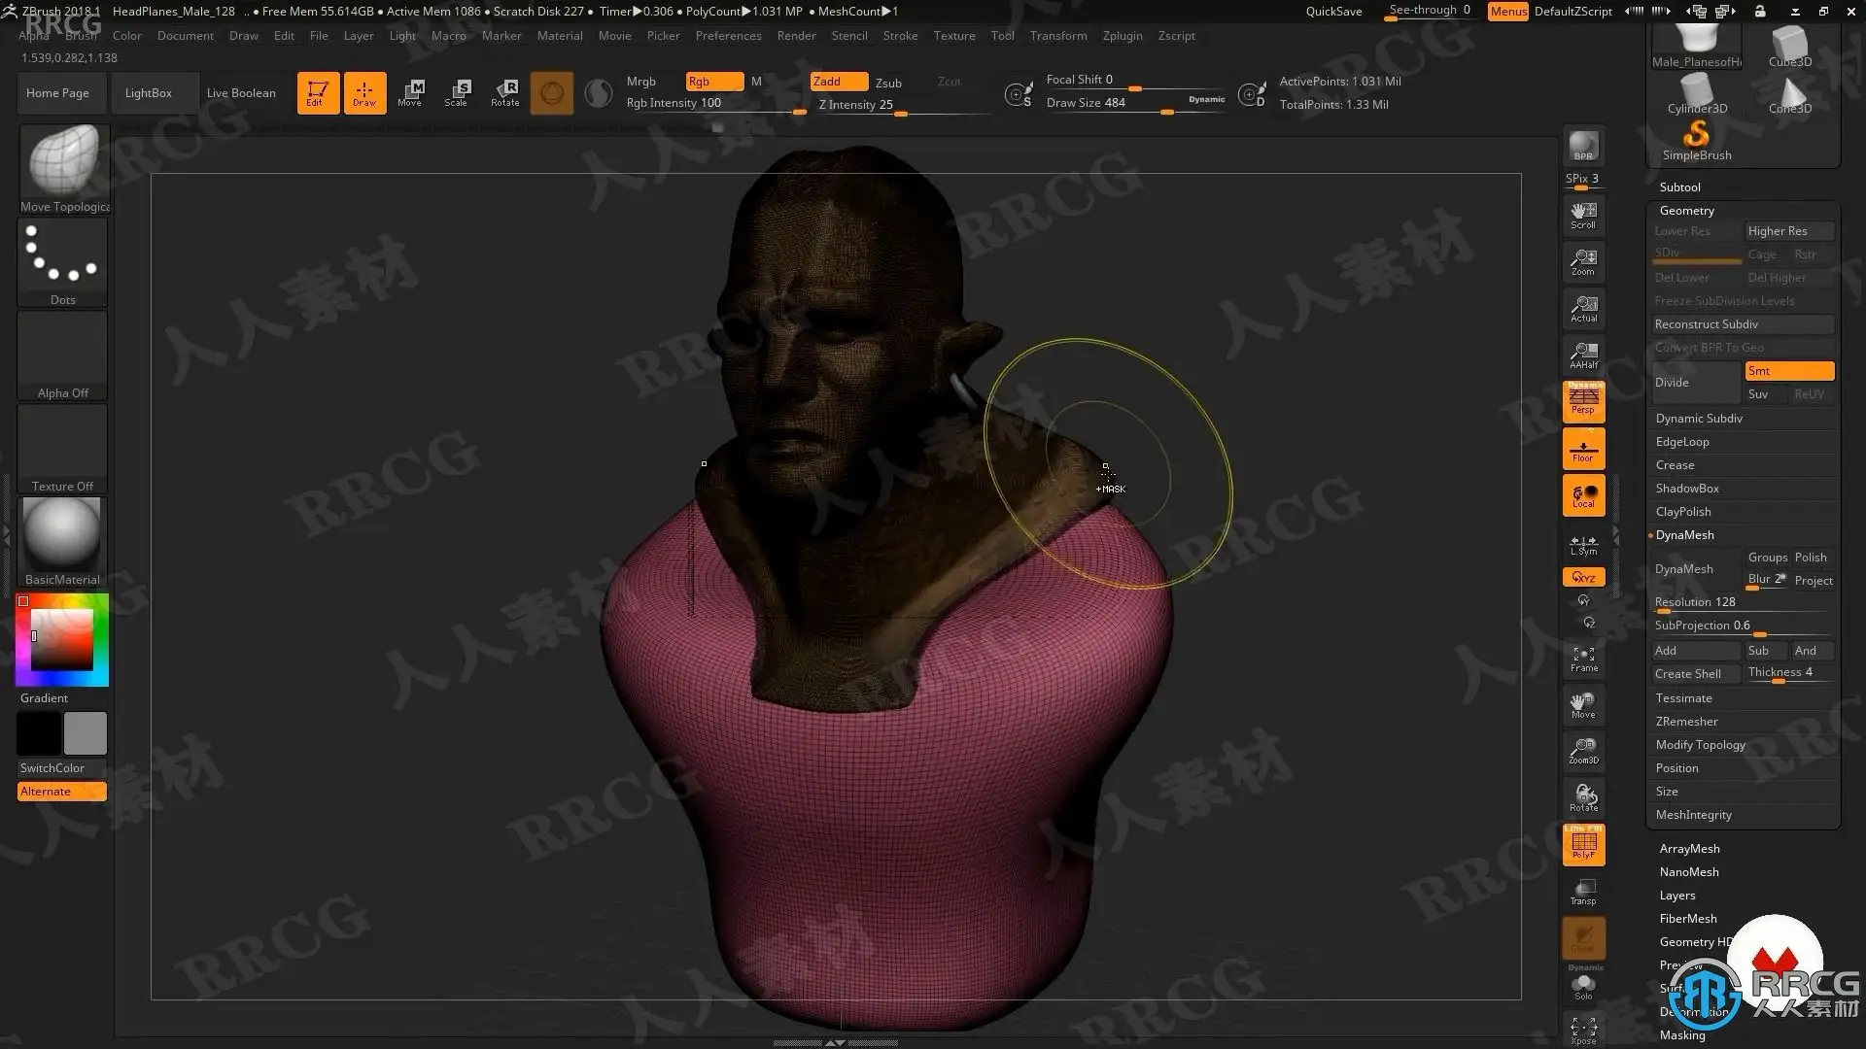Toggle the PolyF polyframe icon
This screenshot has width=1866, height=1049.
pyautogui.click(x=1583, y=844)
